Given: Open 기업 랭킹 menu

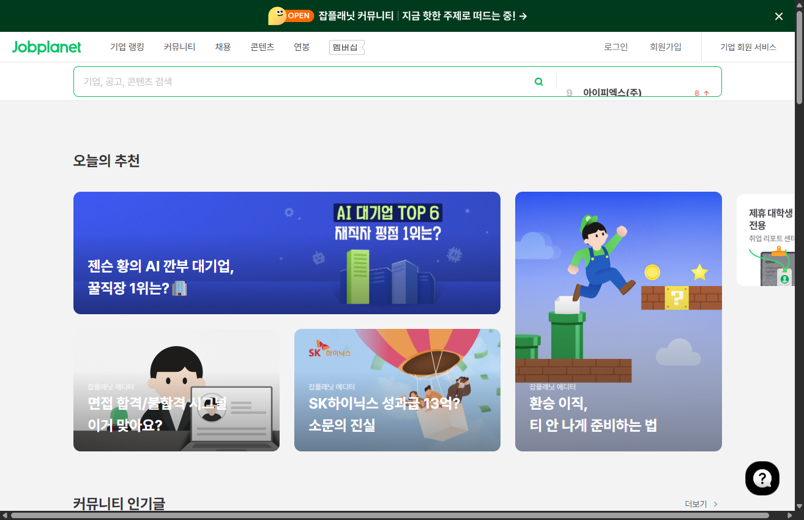Looking at the screenshot, I should click(x=127, y=47).
